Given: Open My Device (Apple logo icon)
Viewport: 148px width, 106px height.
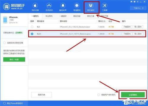Looking at the screenshot, I should pos(35,7).
